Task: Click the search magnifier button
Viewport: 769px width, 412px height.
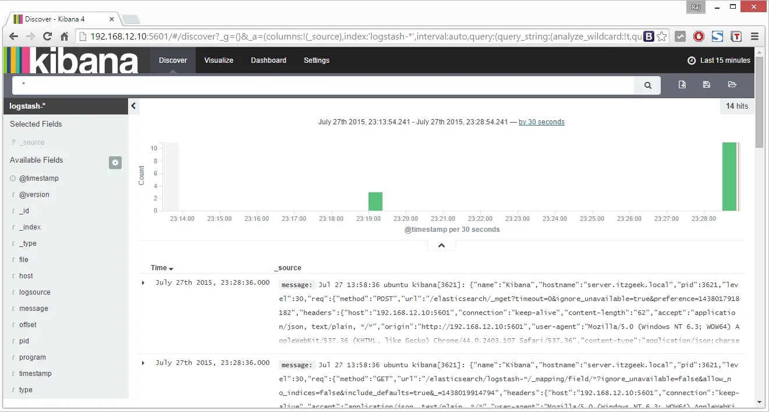Action: click(x=647, y=85)
